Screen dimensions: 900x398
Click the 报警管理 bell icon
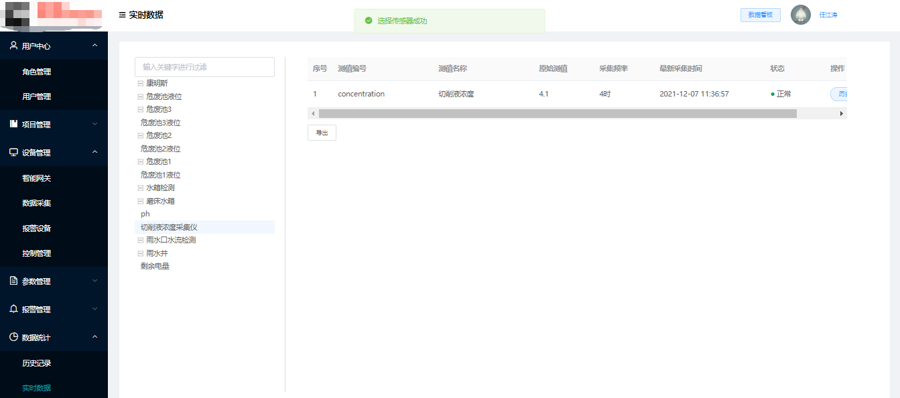click(13, 309)
